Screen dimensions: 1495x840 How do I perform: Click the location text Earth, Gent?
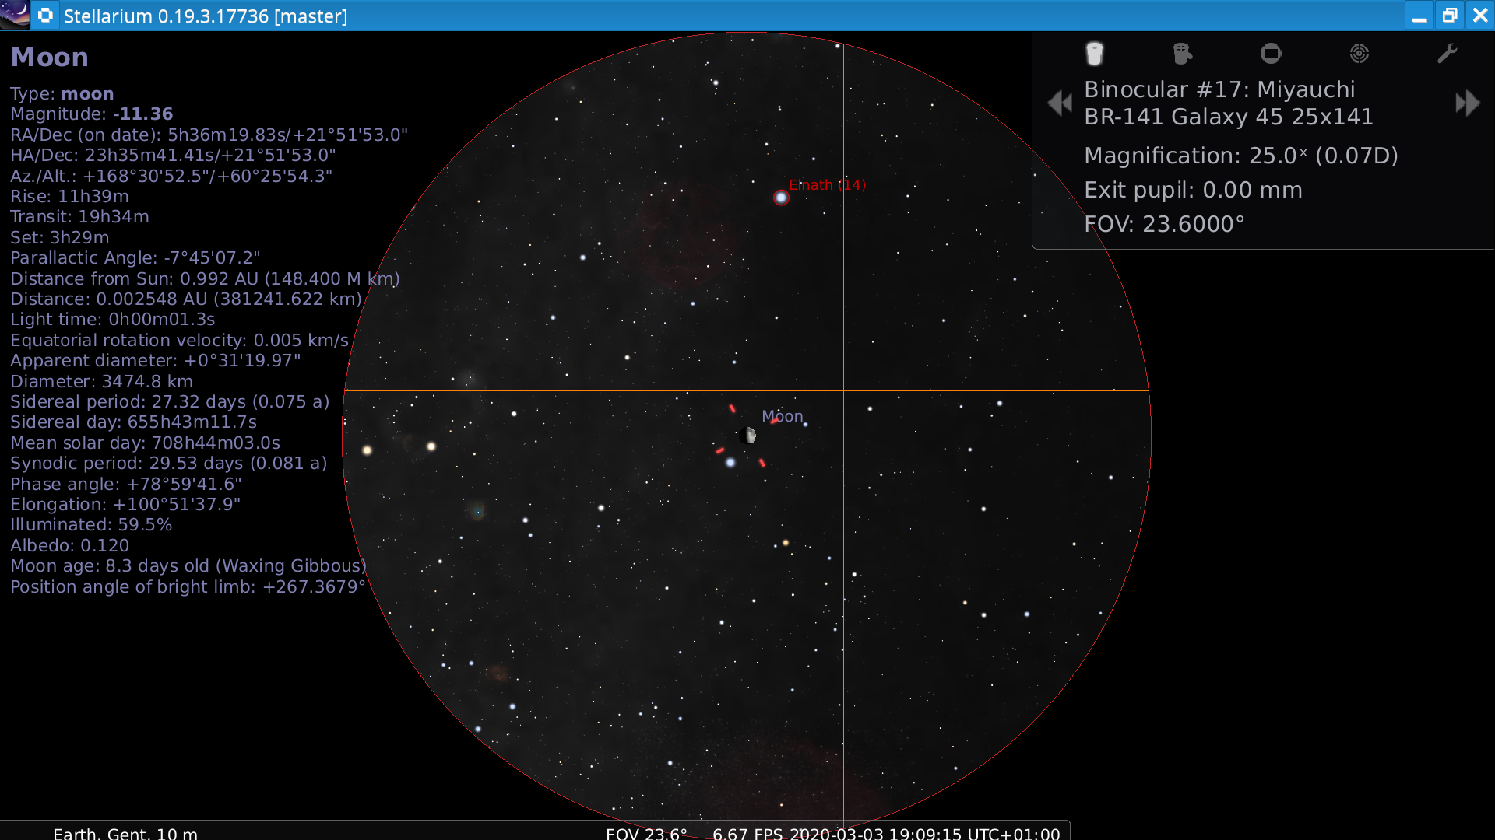click(x=125, y=833)
